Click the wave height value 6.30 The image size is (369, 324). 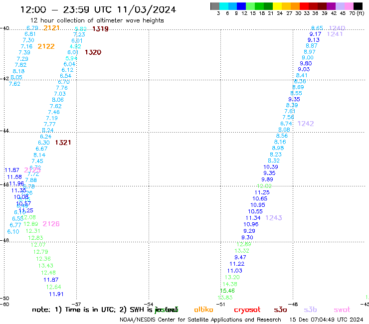tap(44, 143)
